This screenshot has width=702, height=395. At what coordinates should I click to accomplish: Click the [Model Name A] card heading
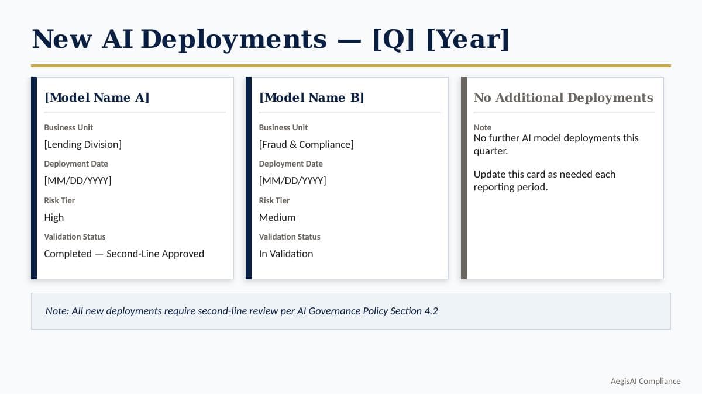(x=97, y=98)
